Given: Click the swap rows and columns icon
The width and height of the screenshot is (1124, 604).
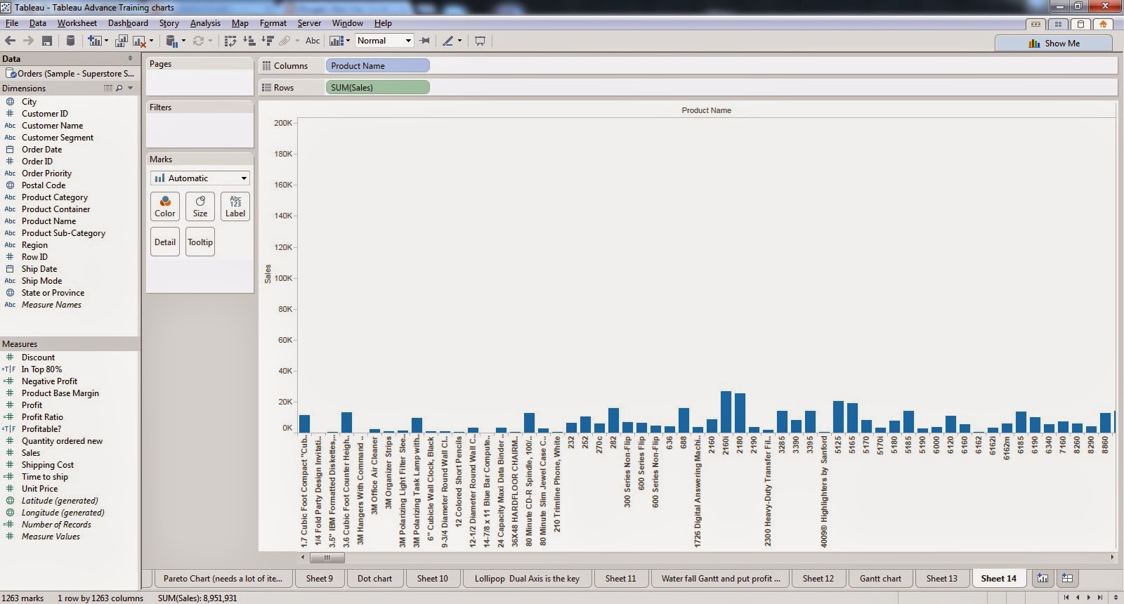Looking at the screenshot, I should click(230, 41).
